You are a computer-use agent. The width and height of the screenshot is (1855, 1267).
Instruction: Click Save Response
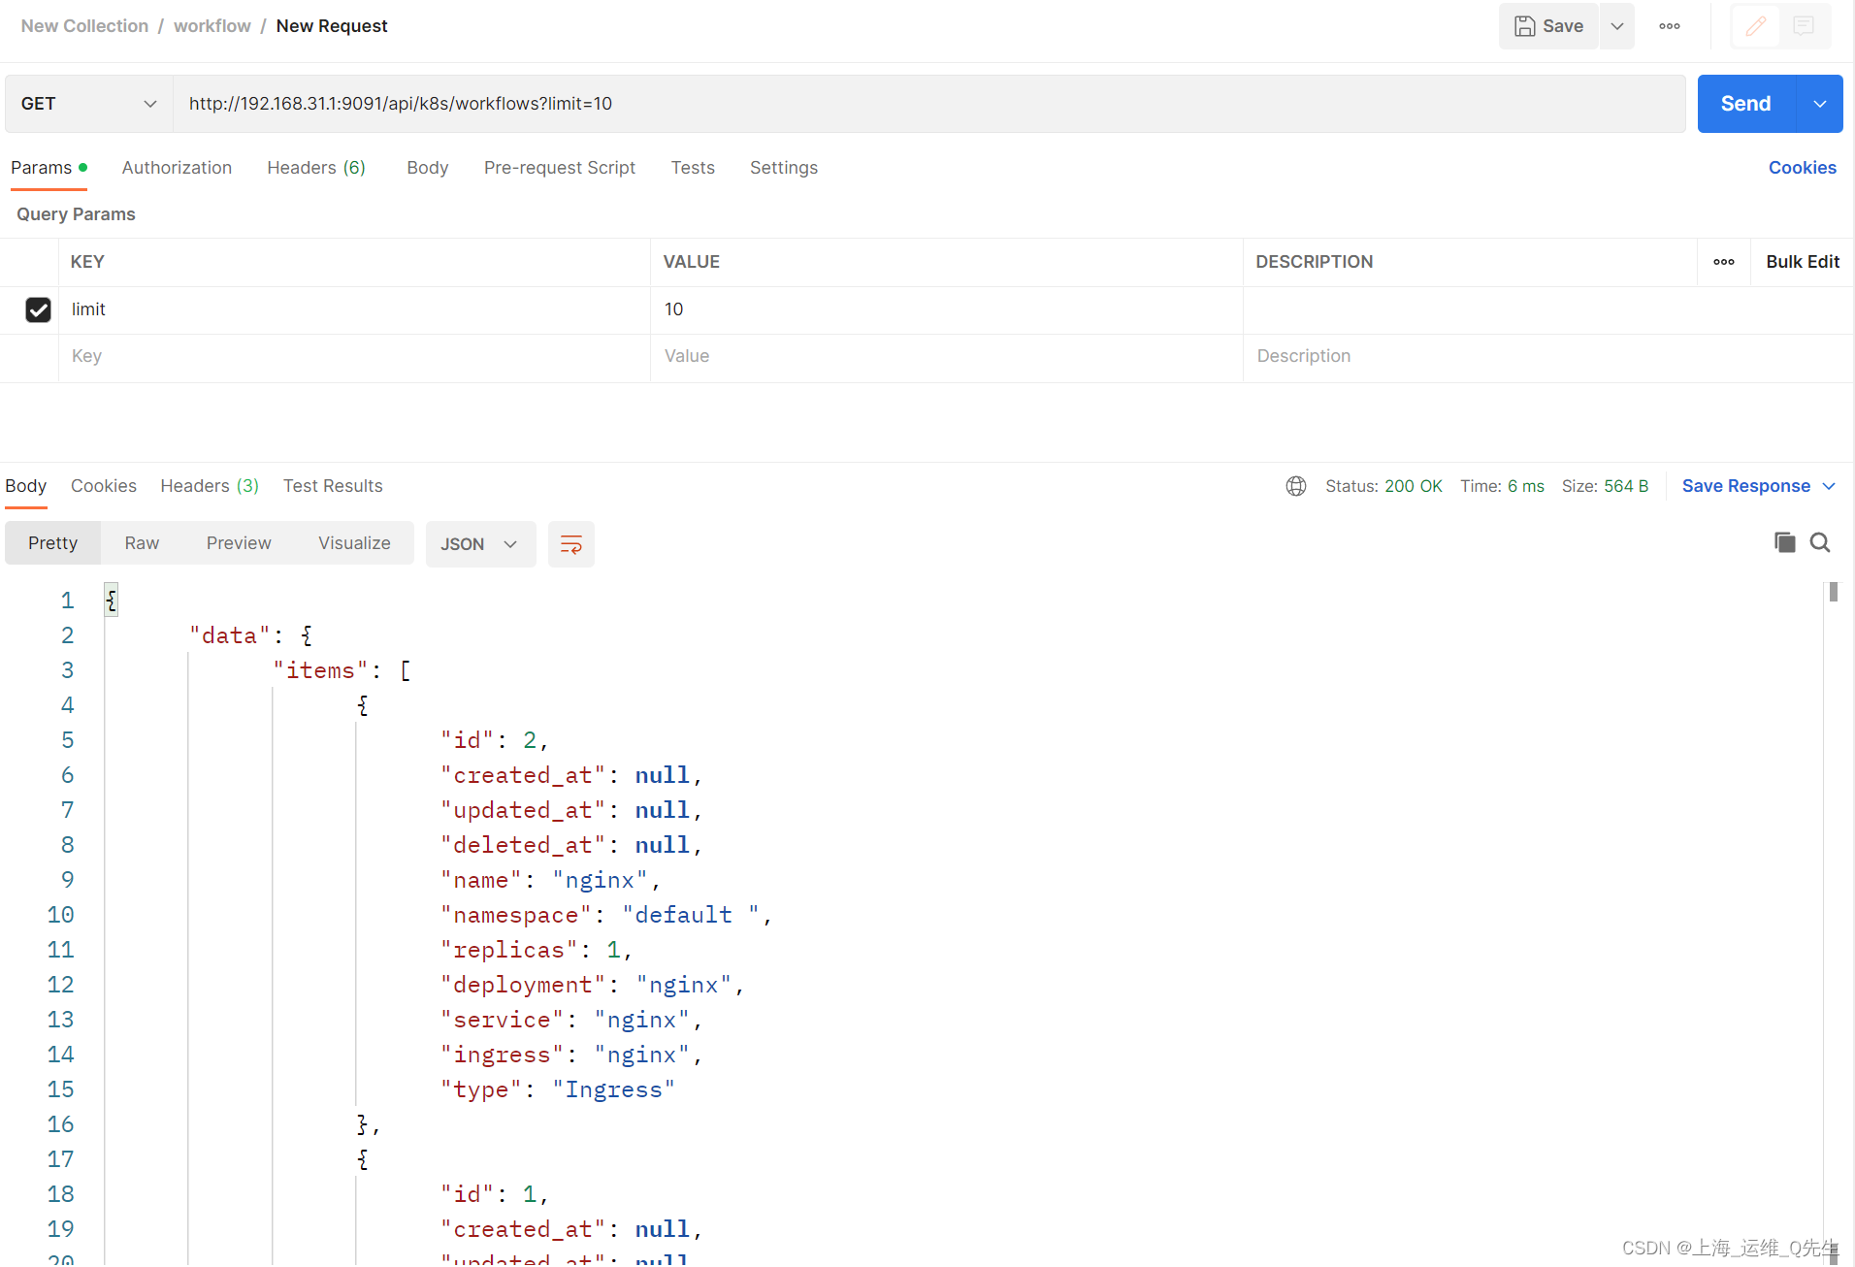click(x=1745, y=486)
